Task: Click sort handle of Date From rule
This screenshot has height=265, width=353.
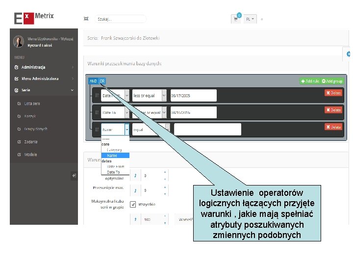Action: point(97,95)
